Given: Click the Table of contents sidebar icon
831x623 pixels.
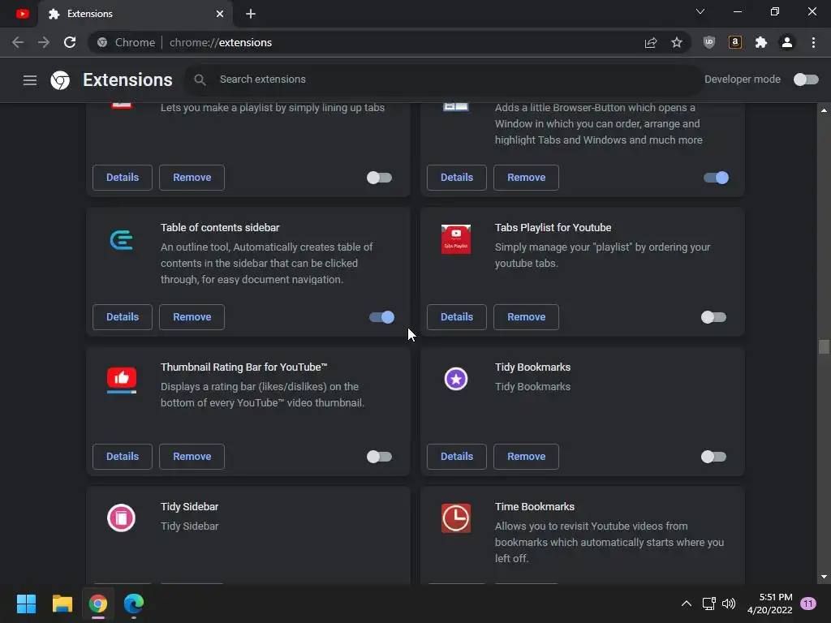Looking at the screenshot, I should [x=122, y=239].
